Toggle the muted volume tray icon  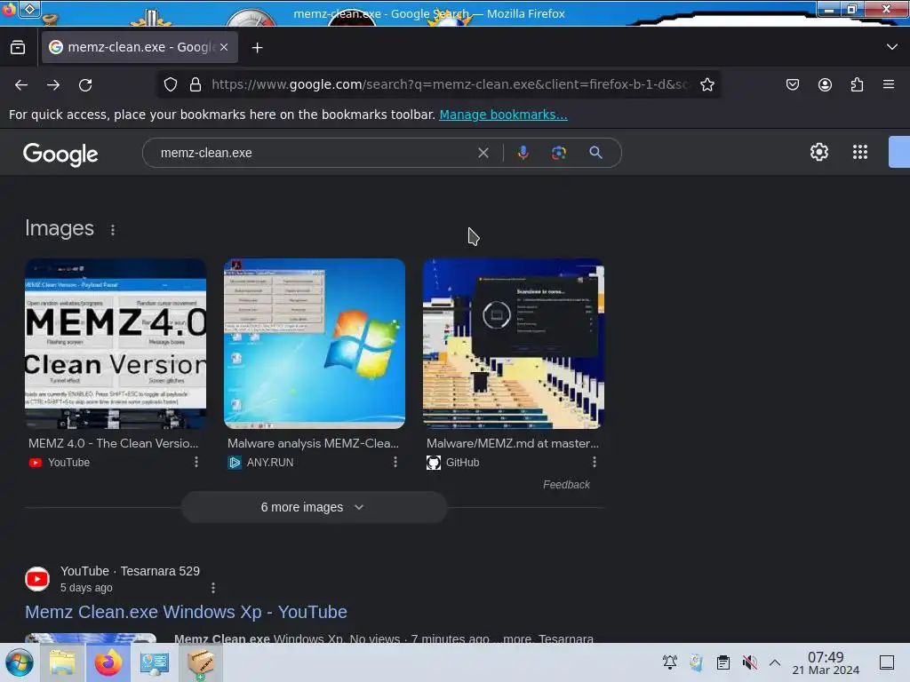coord(750,662)
